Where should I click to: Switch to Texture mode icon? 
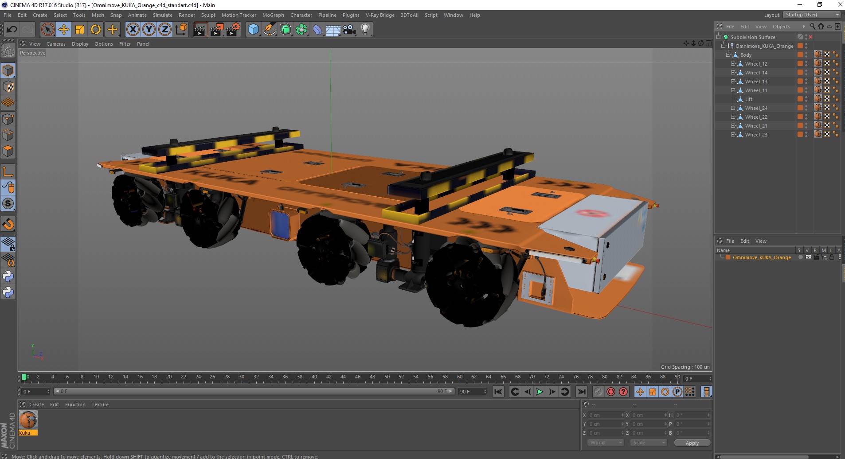(x=8, y=87)
